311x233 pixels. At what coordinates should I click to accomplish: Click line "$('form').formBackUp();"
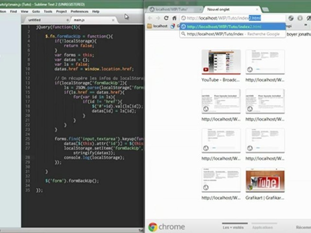(72, 181)
